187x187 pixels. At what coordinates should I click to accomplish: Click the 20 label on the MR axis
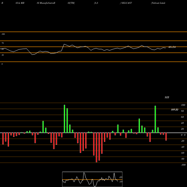[183, 129]
